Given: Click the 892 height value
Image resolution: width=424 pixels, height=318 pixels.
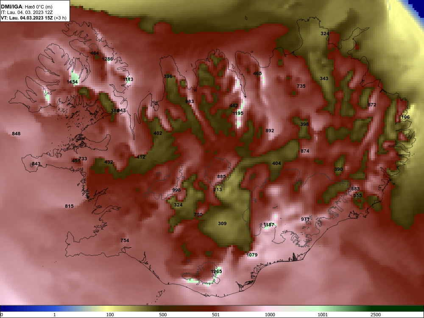Looking at the screenshot, I should click(270, 131).
